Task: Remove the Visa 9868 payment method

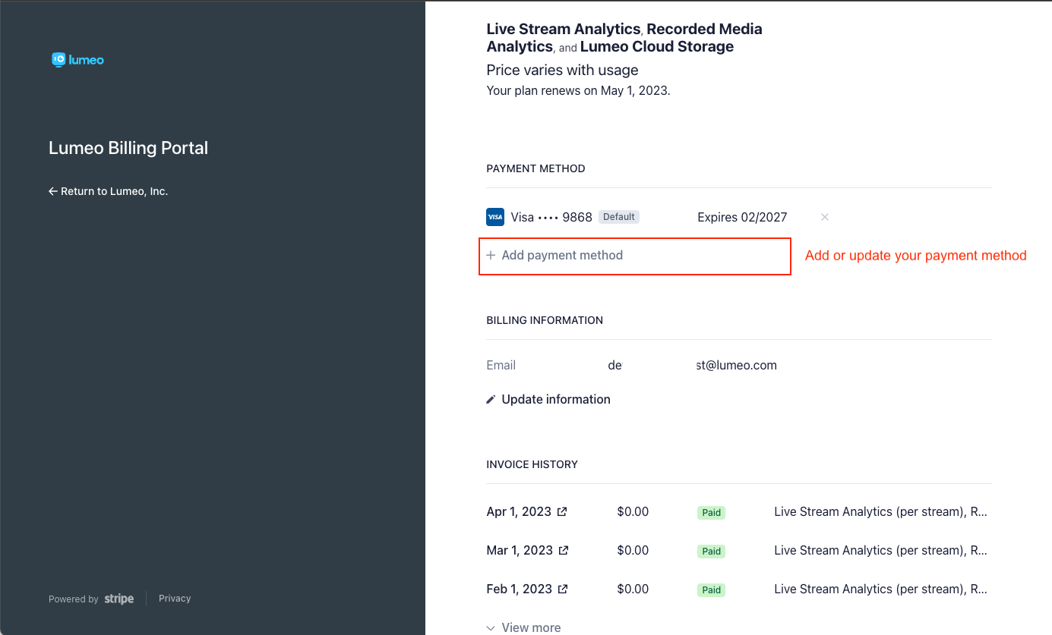Action: (825, 217)
